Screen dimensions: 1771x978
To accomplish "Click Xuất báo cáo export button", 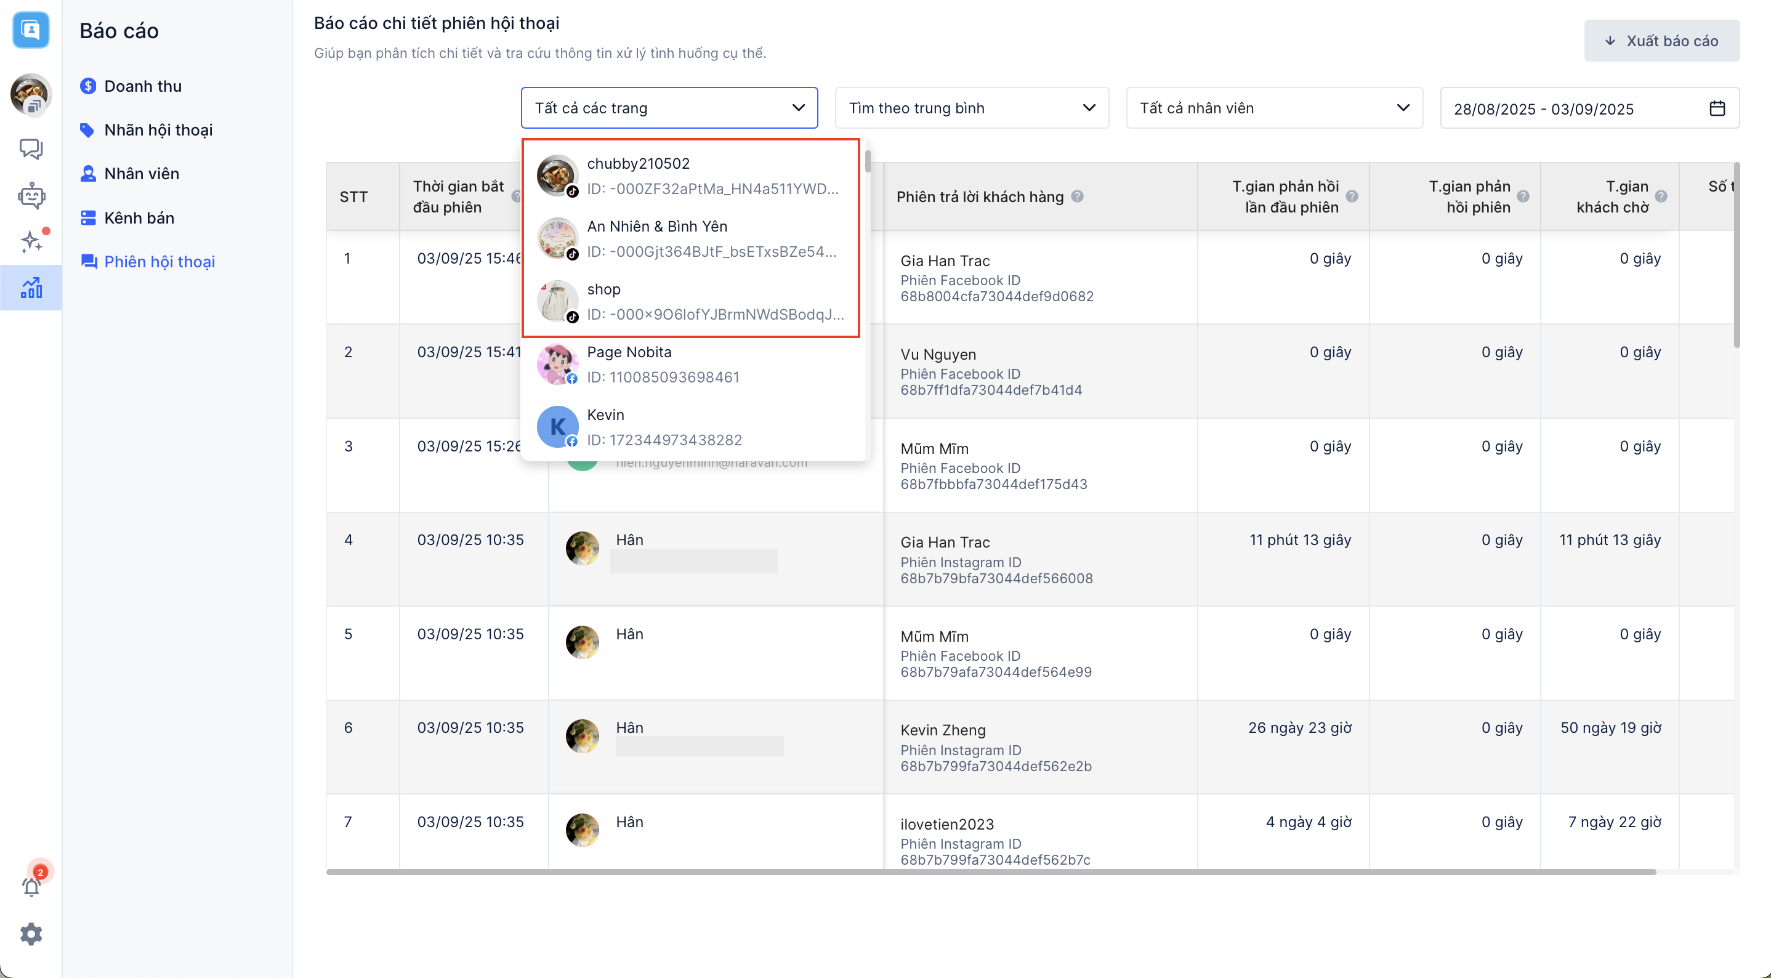I will click(x=1661, y=41).
